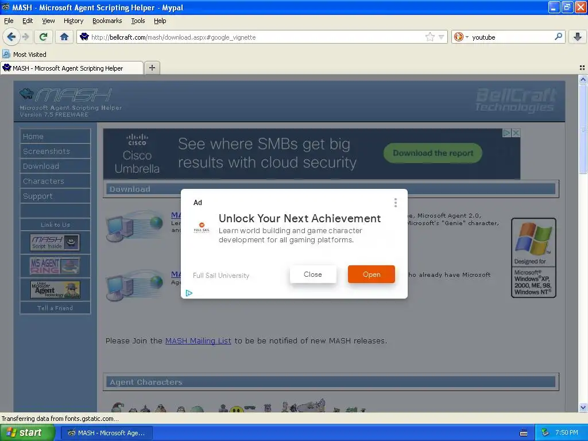This screenshot has width=588, height=441.
Task: Open the Screenshots sidebar link
Action: tap(55, 151)
